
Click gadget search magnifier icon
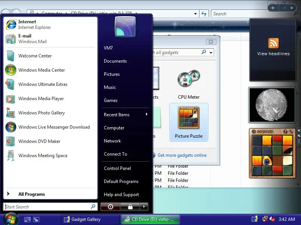click(204, 52)
